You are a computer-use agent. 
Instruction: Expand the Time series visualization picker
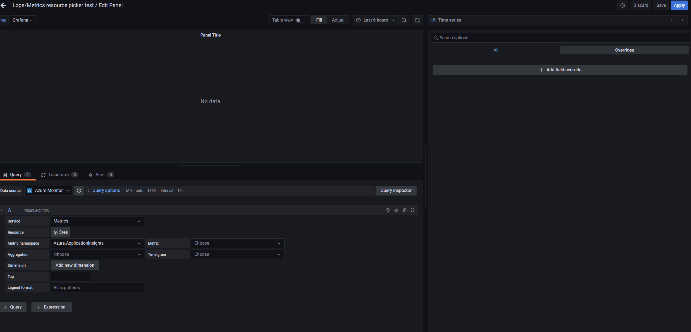point(672,20)
